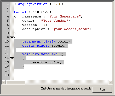The height and width of the screenshot is (96, 115).
Task: Click 'color;' on line 15
Action: pyautogui.click(x=55, y=62)
